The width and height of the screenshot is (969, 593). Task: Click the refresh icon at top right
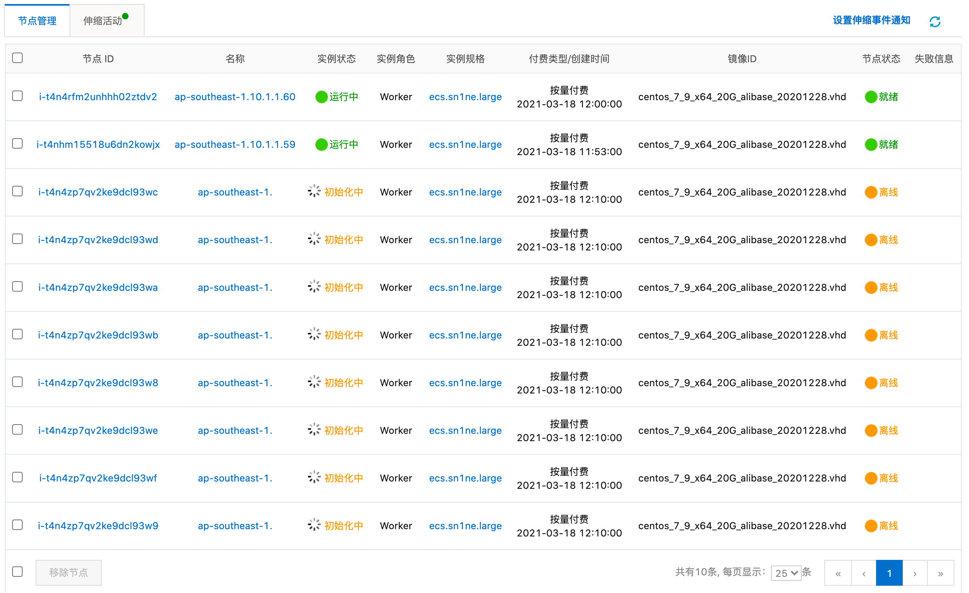tap(935, 21)
